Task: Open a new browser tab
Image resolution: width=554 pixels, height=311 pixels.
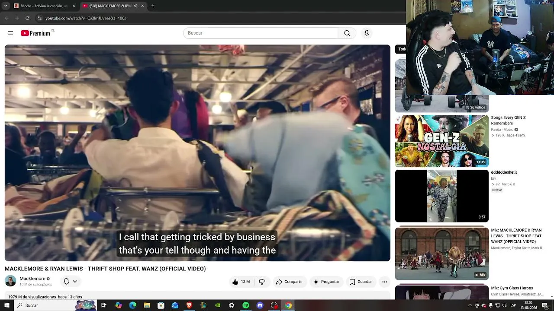Action: pyautogui.click(x=153, y=6)
